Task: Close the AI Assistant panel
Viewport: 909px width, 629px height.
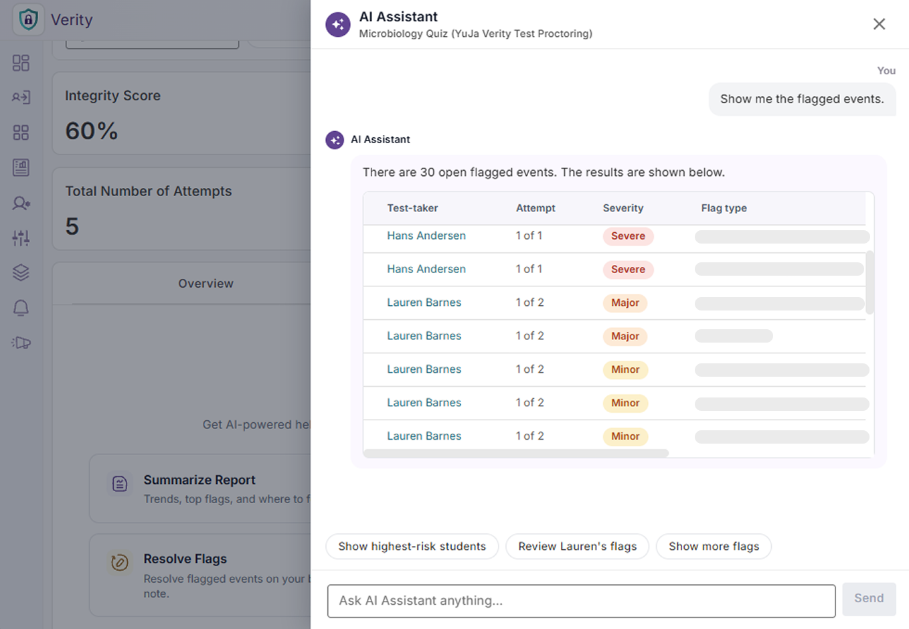Action: coord(880,24)
